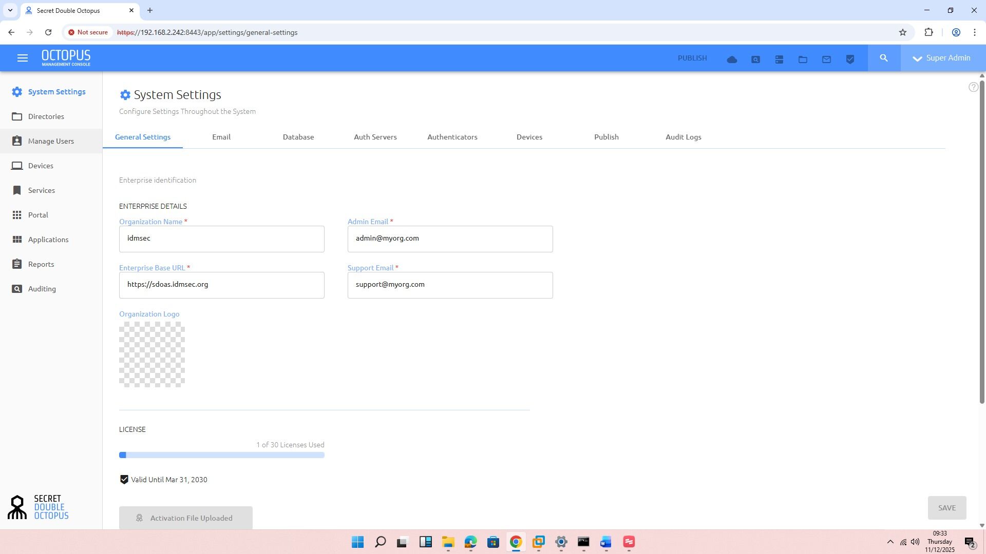Viewport: 986px width, 554px height.
Task: Expand the Super Admin dropdown
Action: pyautogui.click(x=943, y=58)
